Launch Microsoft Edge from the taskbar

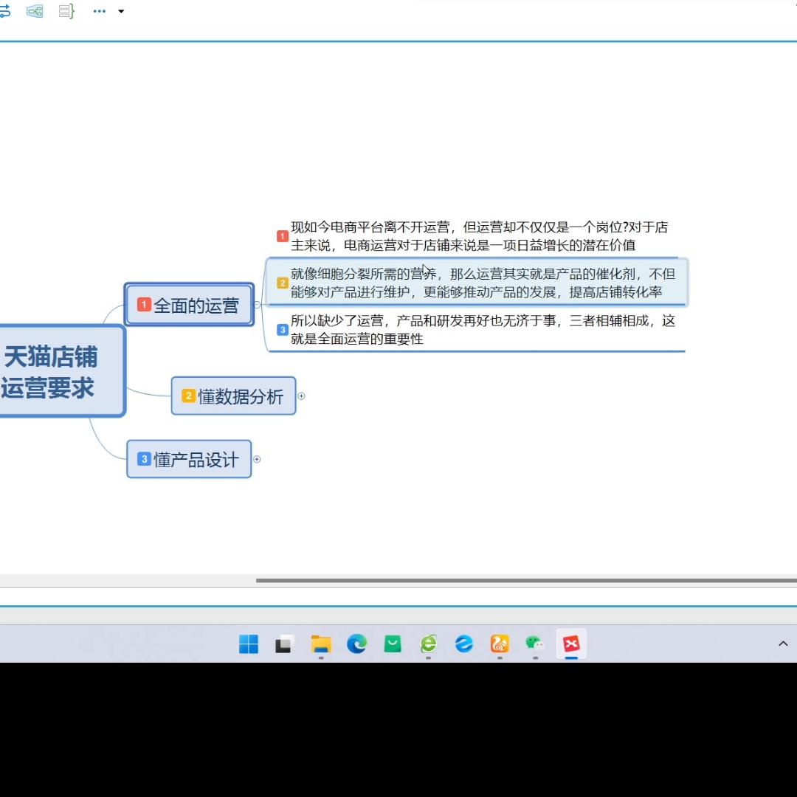(x=357, y=644)
